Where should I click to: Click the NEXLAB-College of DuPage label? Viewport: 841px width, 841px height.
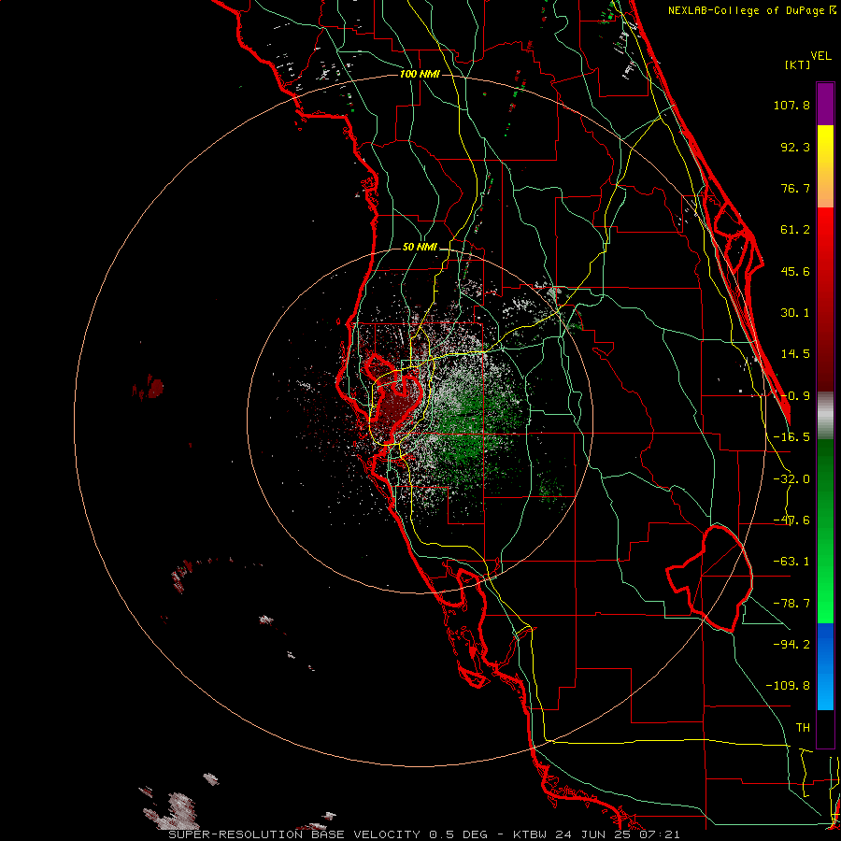[751, 10]
